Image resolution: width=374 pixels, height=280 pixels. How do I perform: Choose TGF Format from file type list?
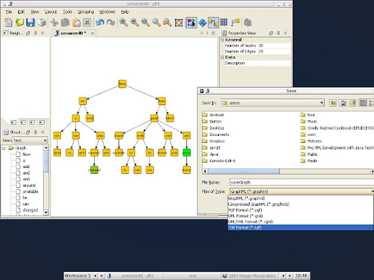tap(300, 228)
